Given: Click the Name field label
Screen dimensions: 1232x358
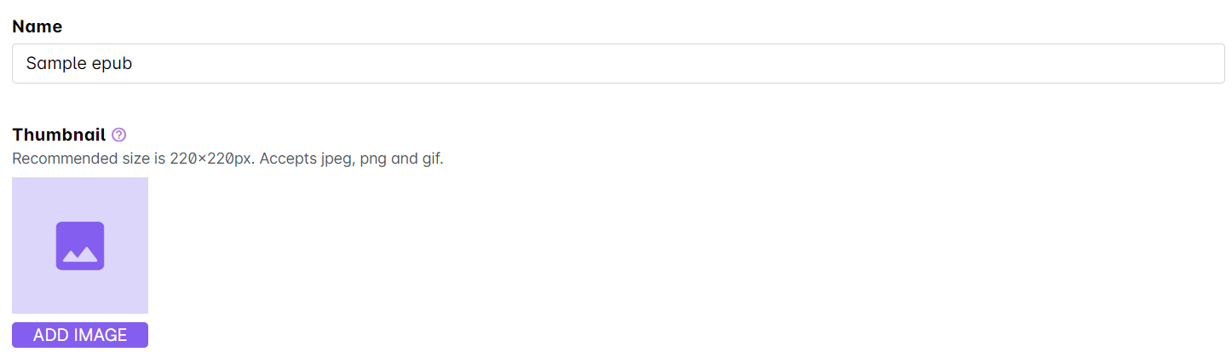Looking at the screenshot, I should [x=37, y=26].
